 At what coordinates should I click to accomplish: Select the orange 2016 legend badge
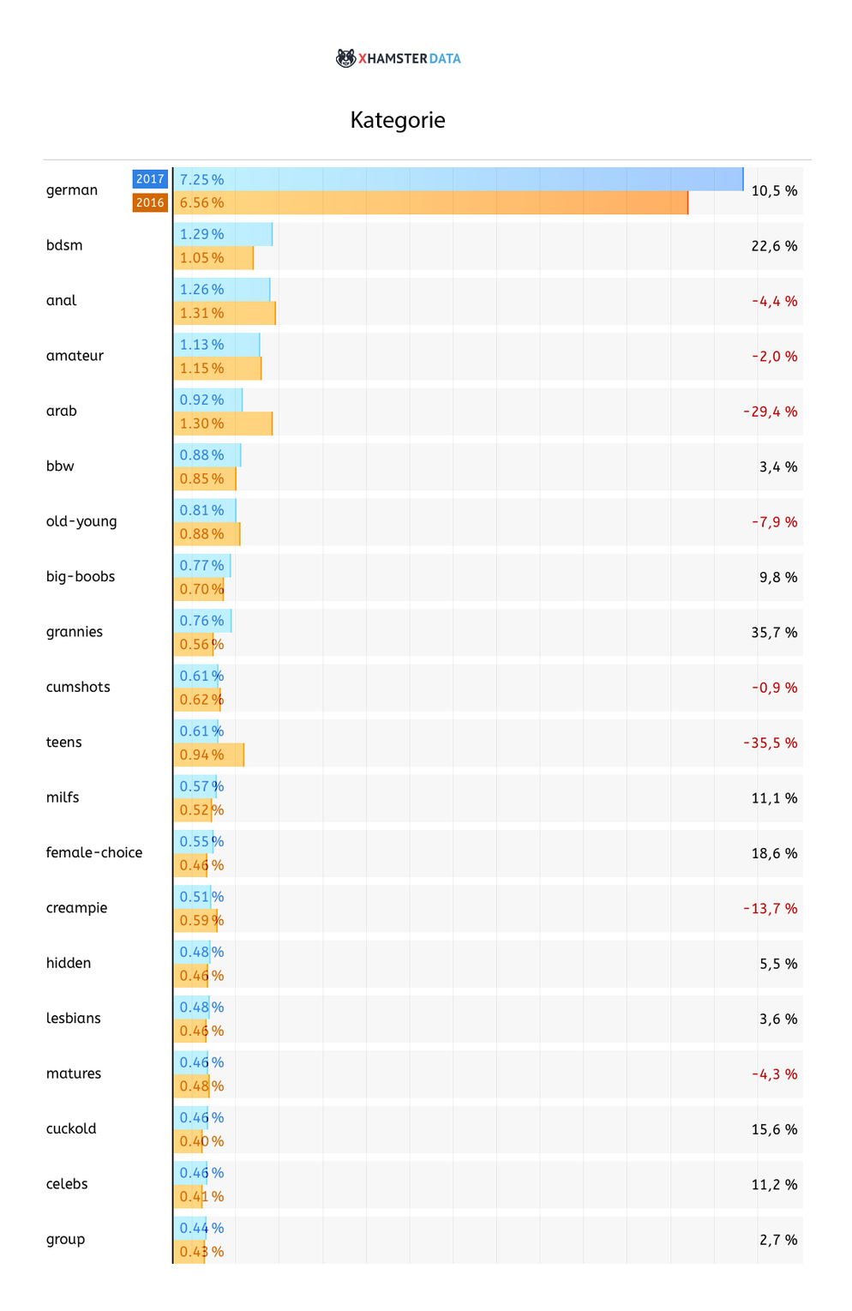click(150, 203)
